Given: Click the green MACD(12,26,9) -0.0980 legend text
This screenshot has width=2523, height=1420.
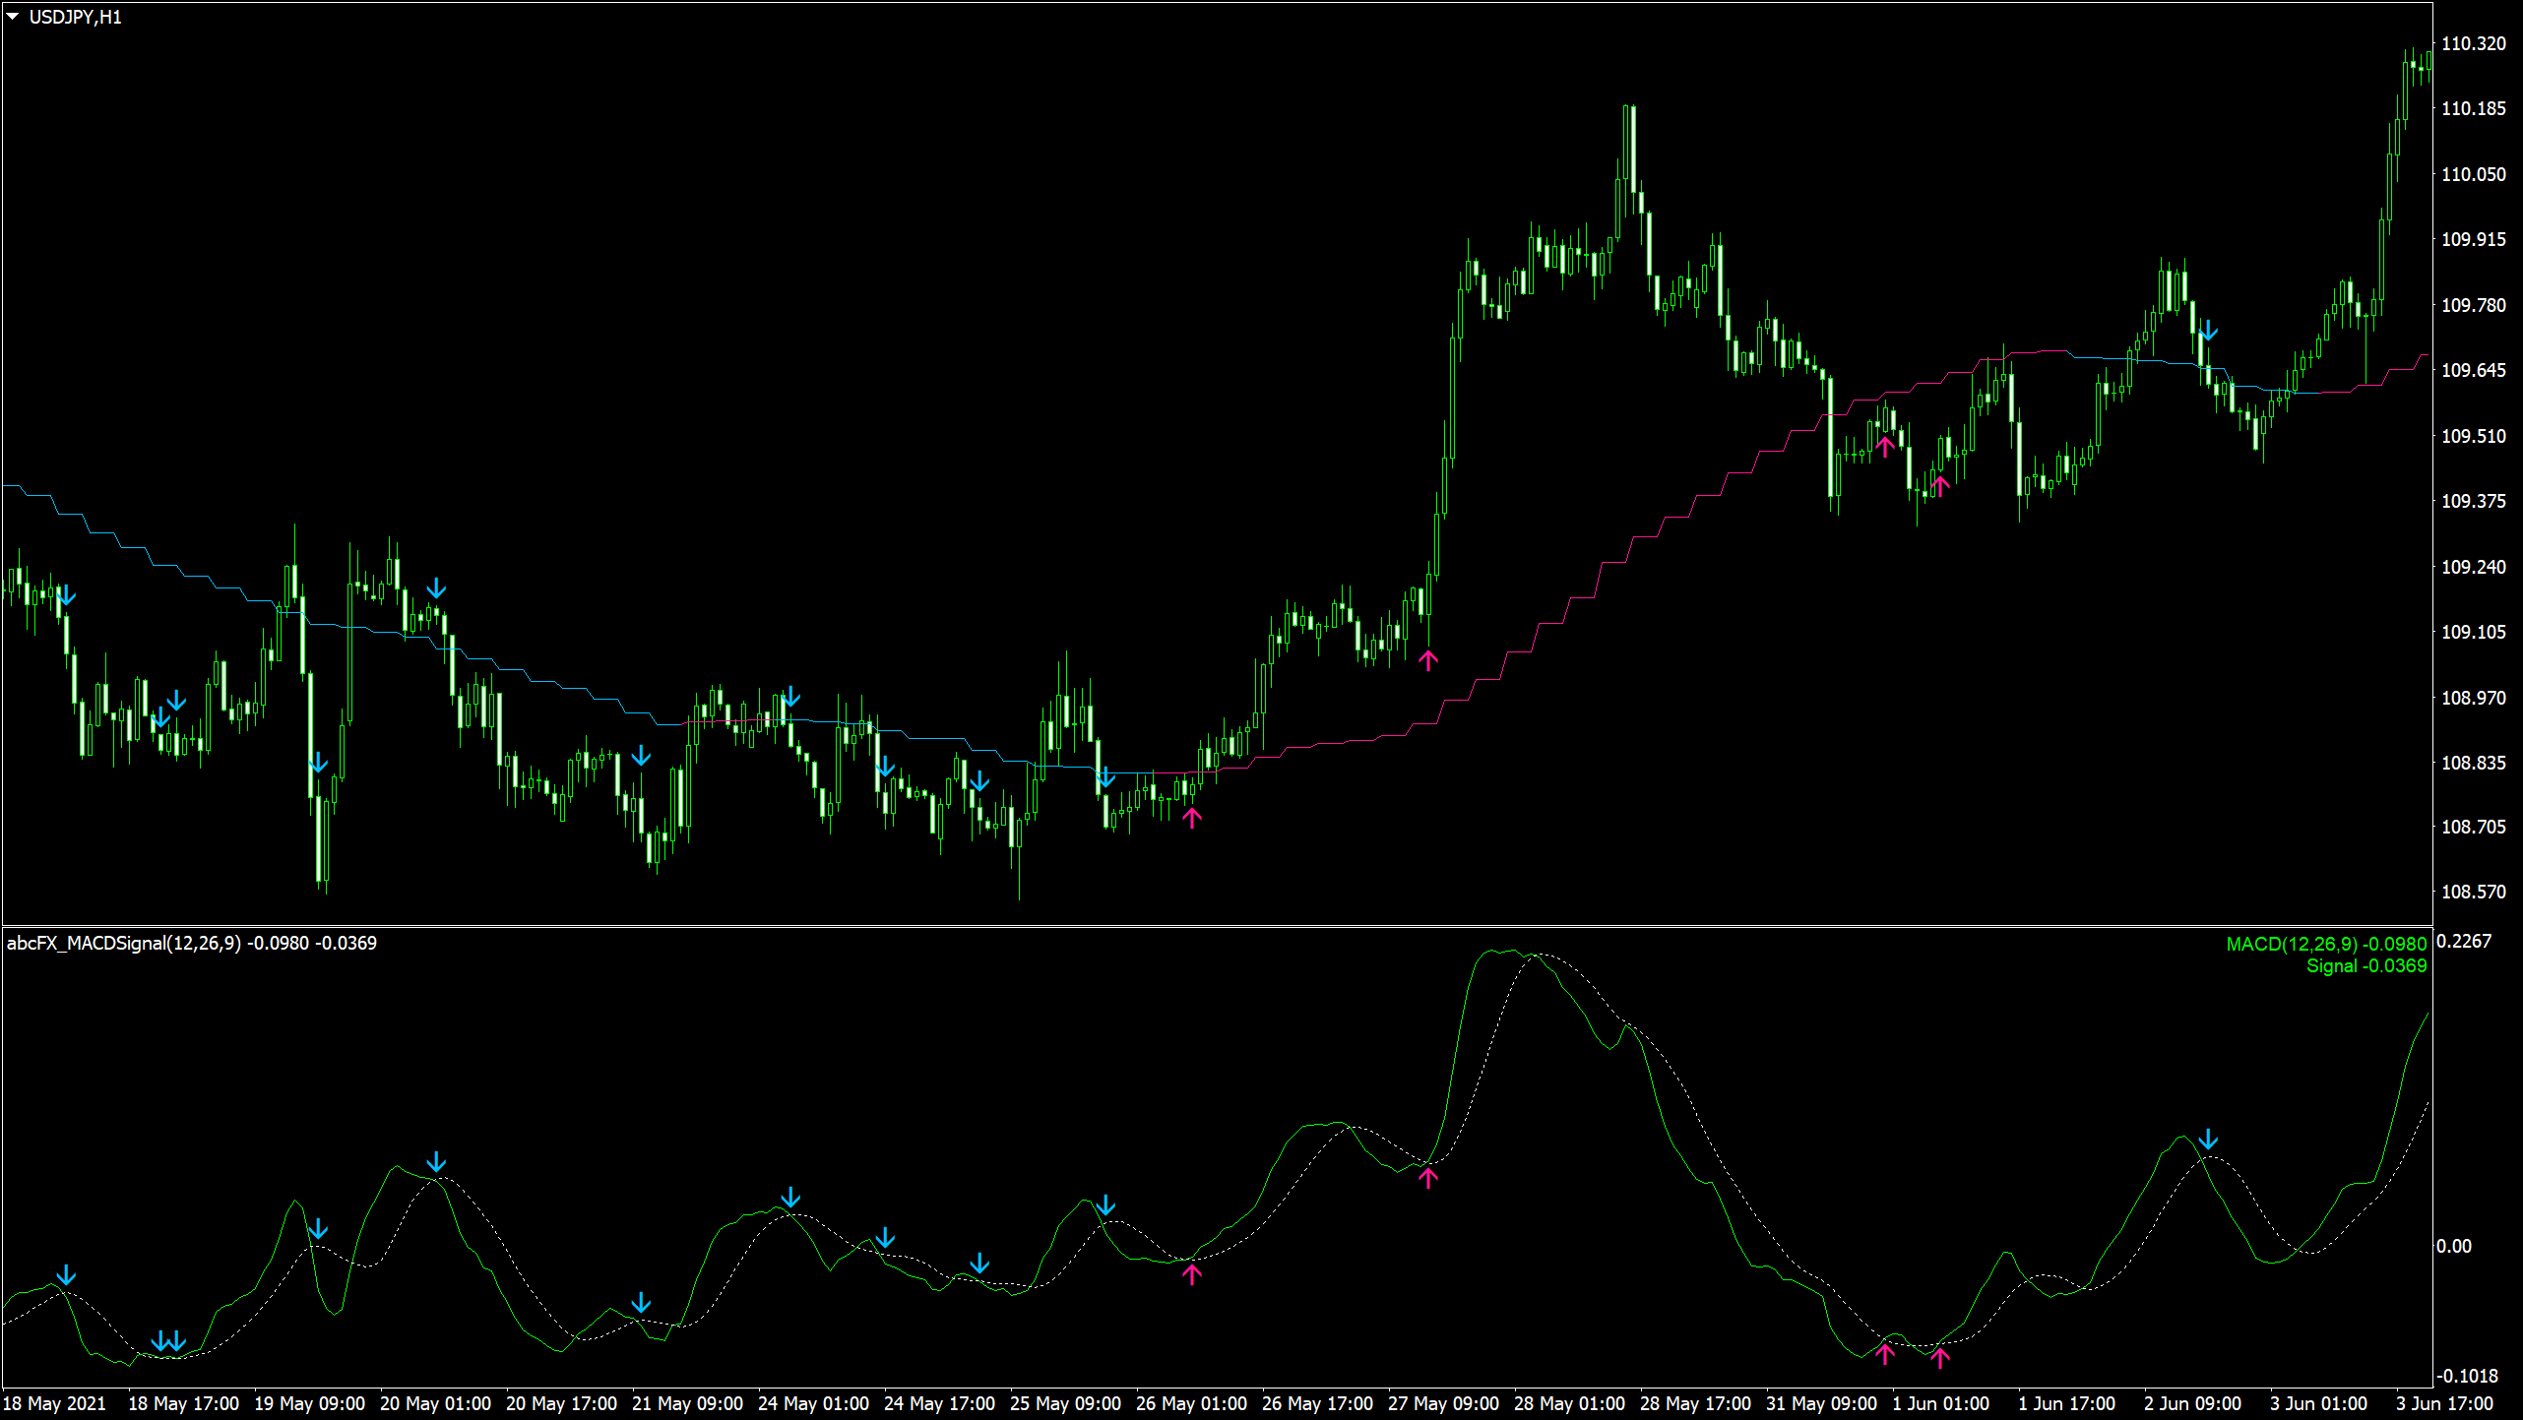Looking at the screenshot, I should 2325,944.
